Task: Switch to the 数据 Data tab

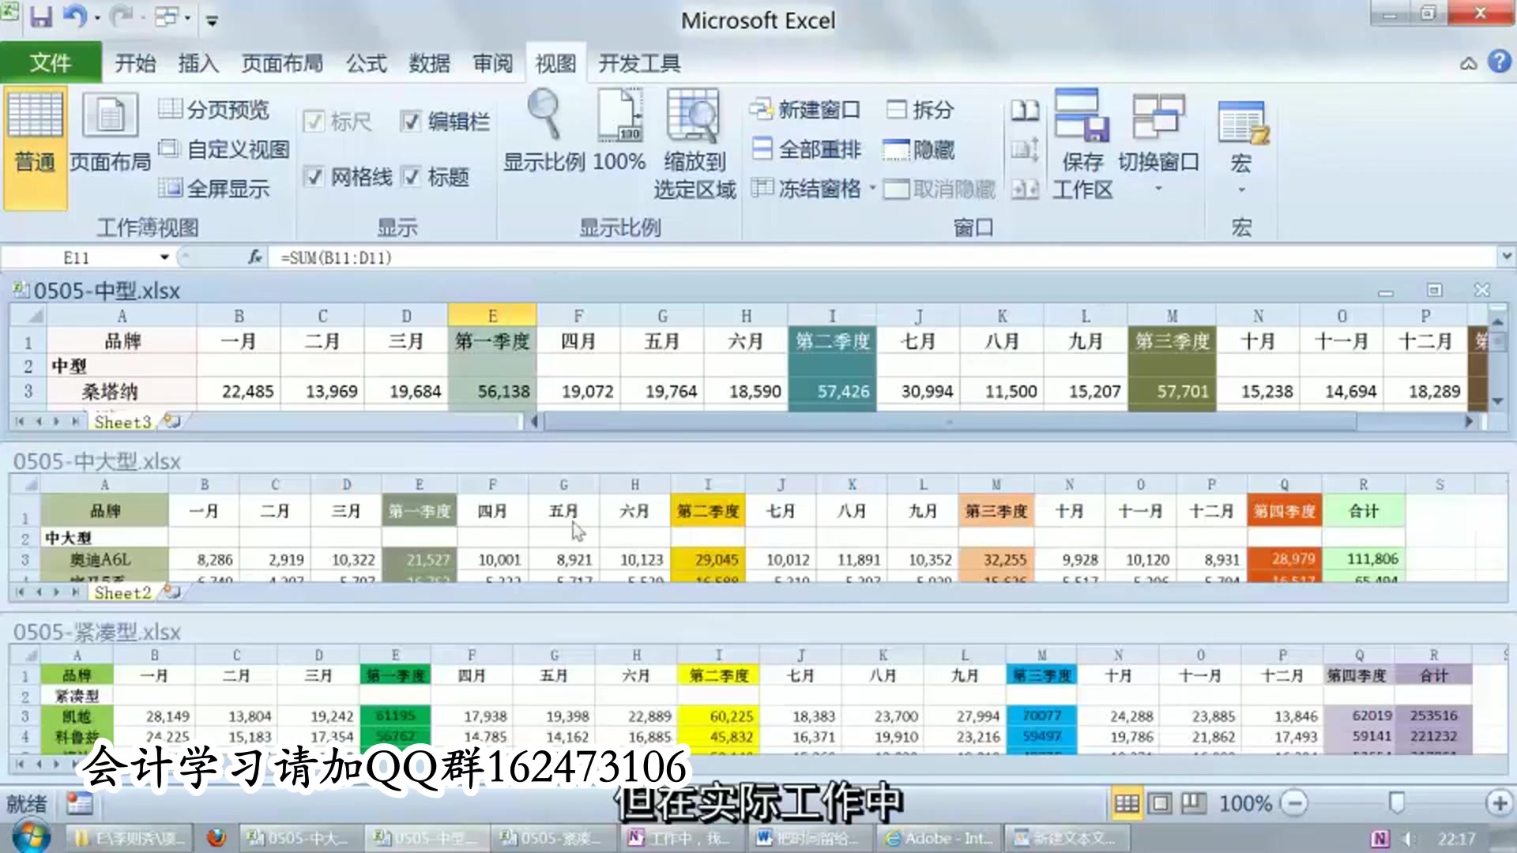Action: click(429, 63)
